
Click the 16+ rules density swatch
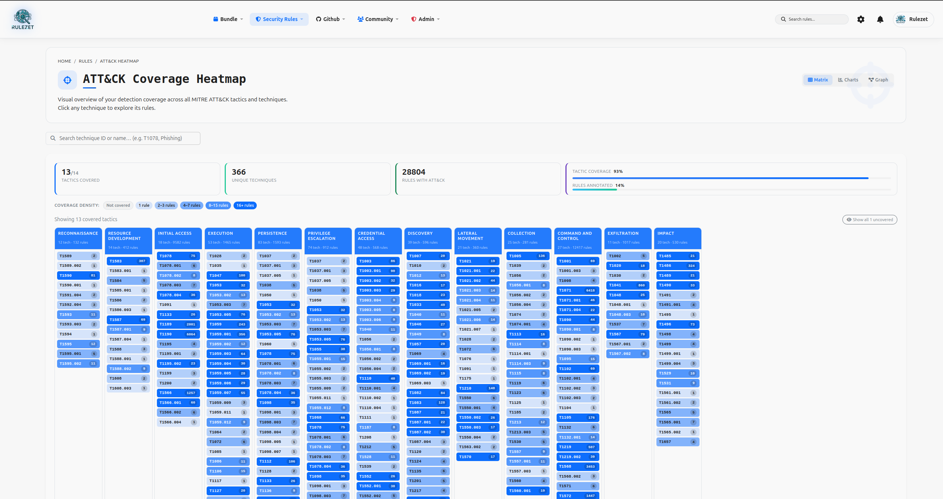[245, 206]
